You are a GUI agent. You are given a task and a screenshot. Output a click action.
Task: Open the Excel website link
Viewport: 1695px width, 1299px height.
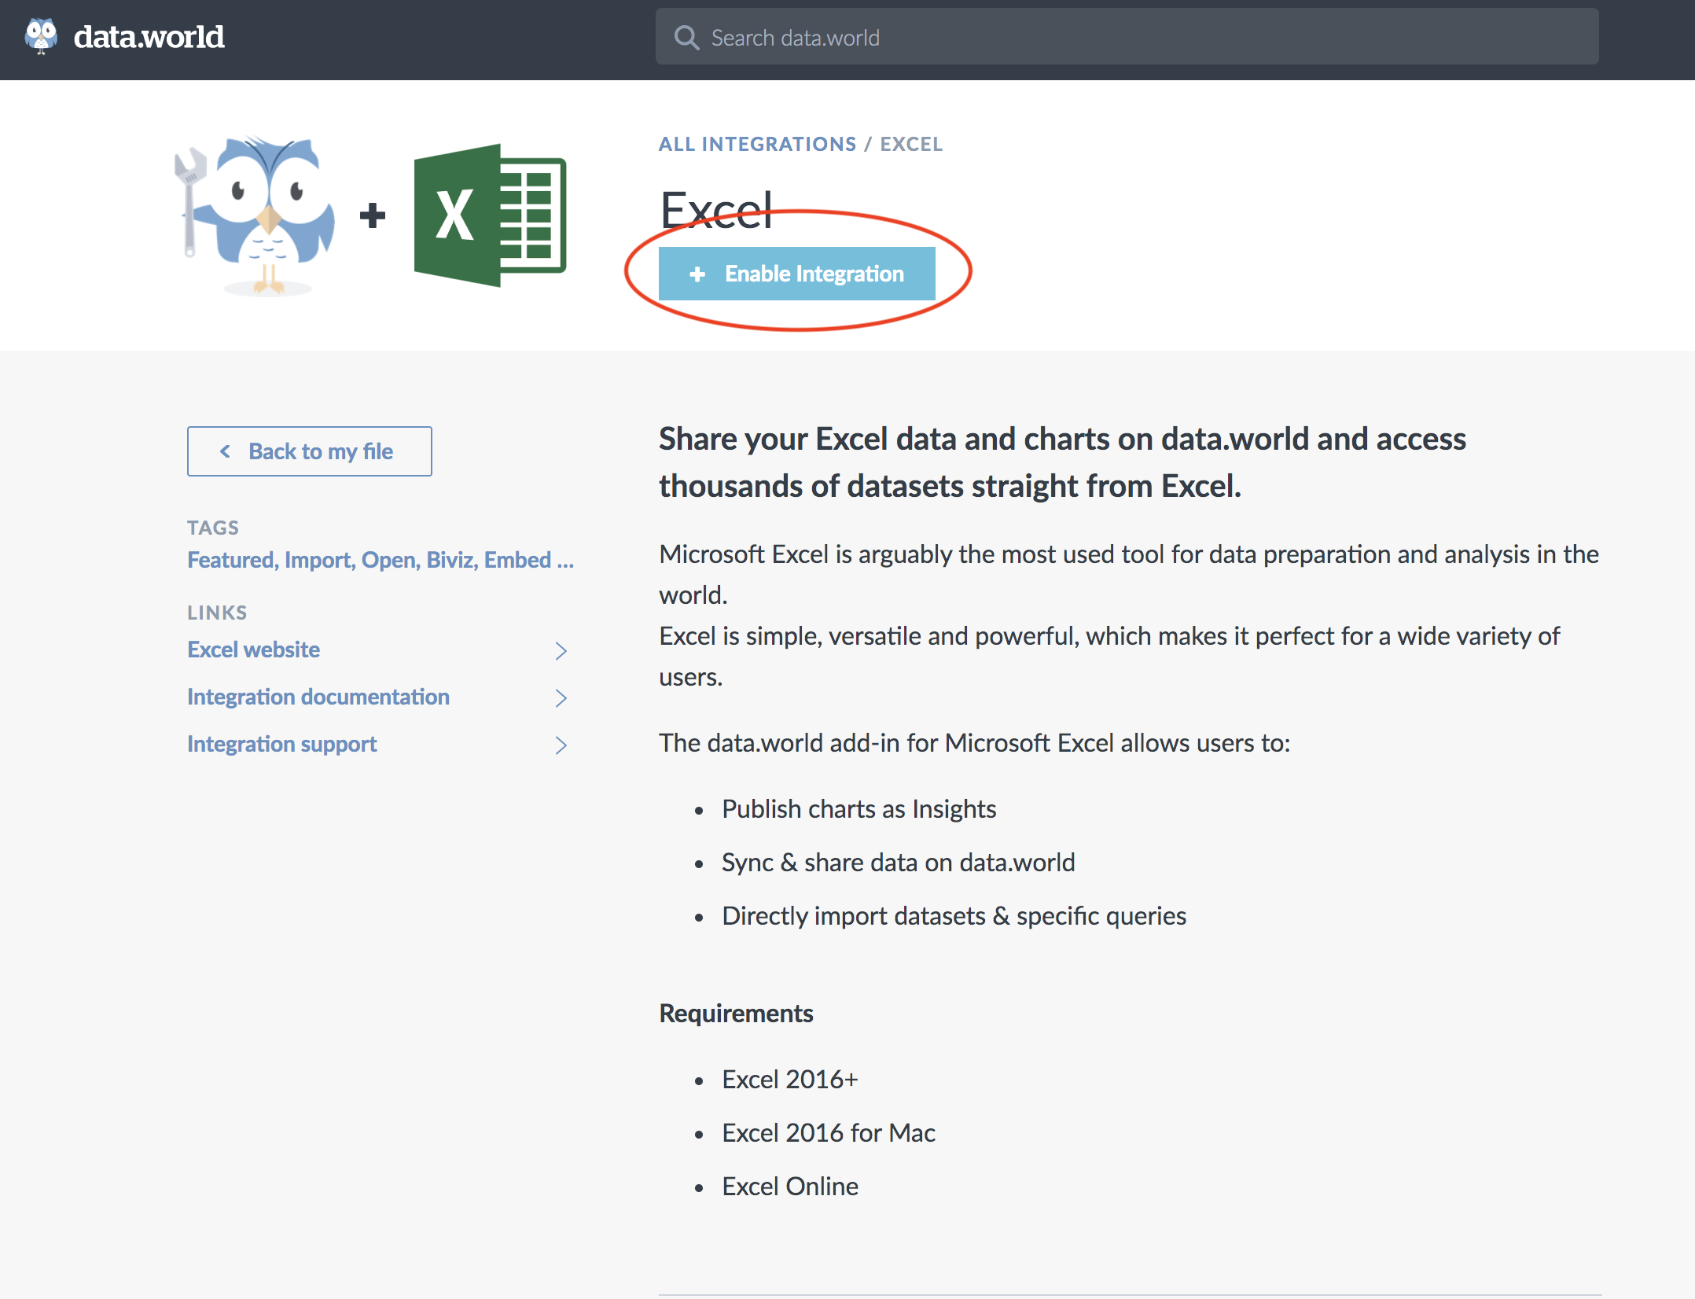point(253,649)
